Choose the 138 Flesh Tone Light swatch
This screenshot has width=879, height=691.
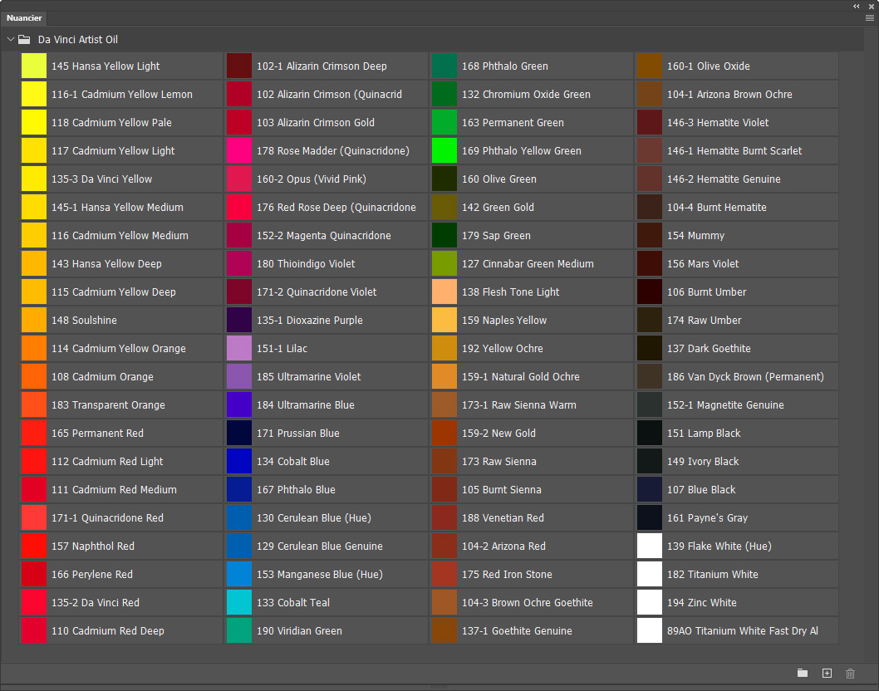(444, 292)
